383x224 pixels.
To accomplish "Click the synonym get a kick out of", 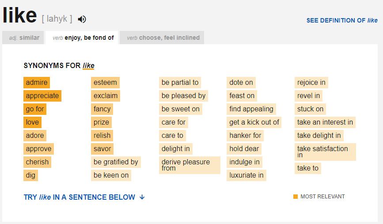I will 254,122.
